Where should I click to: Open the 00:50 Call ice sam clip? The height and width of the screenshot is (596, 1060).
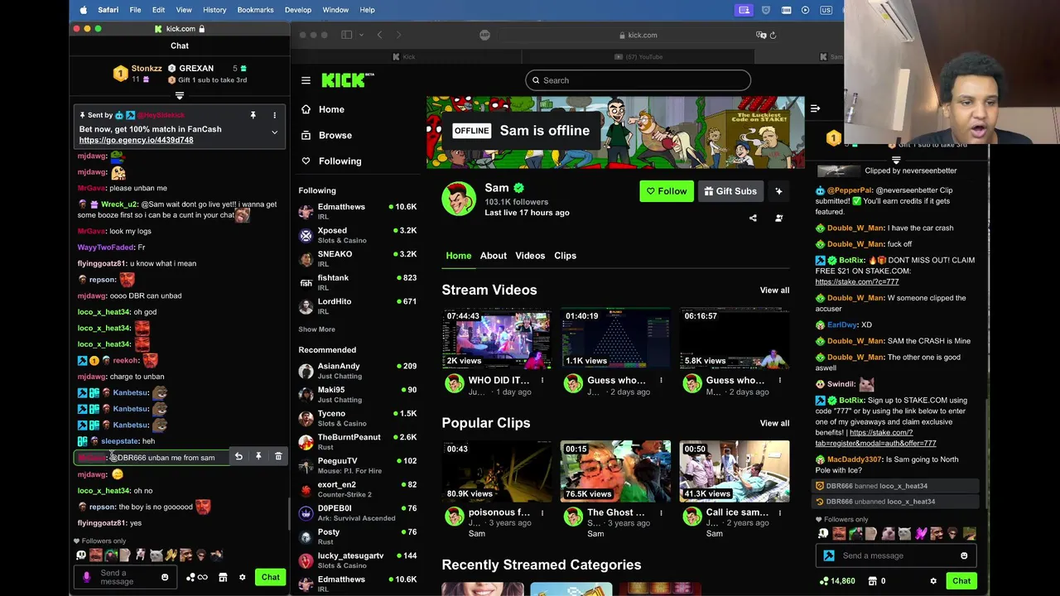[x=735, y=471]
